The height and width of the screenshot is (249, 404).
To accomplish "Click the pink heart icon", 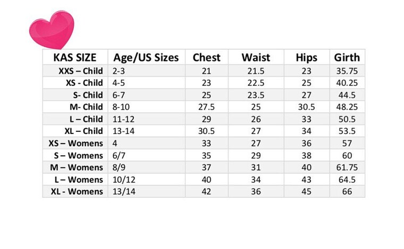I will [52, 30].
